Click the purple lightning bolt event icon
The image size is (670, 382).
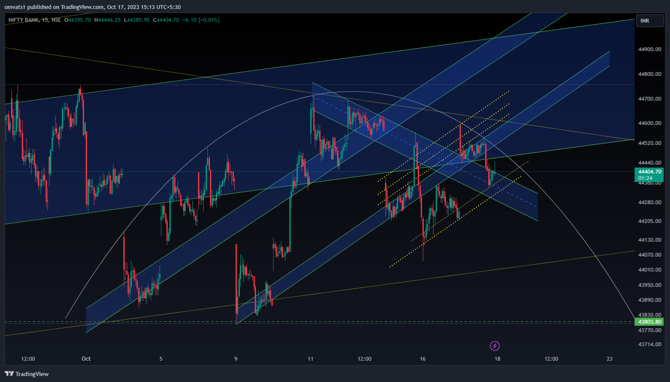click(x=495, y=346)
